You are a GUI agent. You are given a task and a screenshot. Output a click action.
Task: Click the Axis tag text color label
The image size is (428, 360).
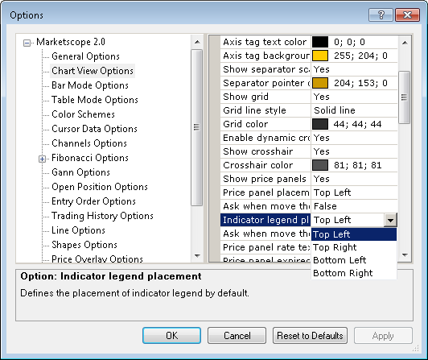[265, 42]
